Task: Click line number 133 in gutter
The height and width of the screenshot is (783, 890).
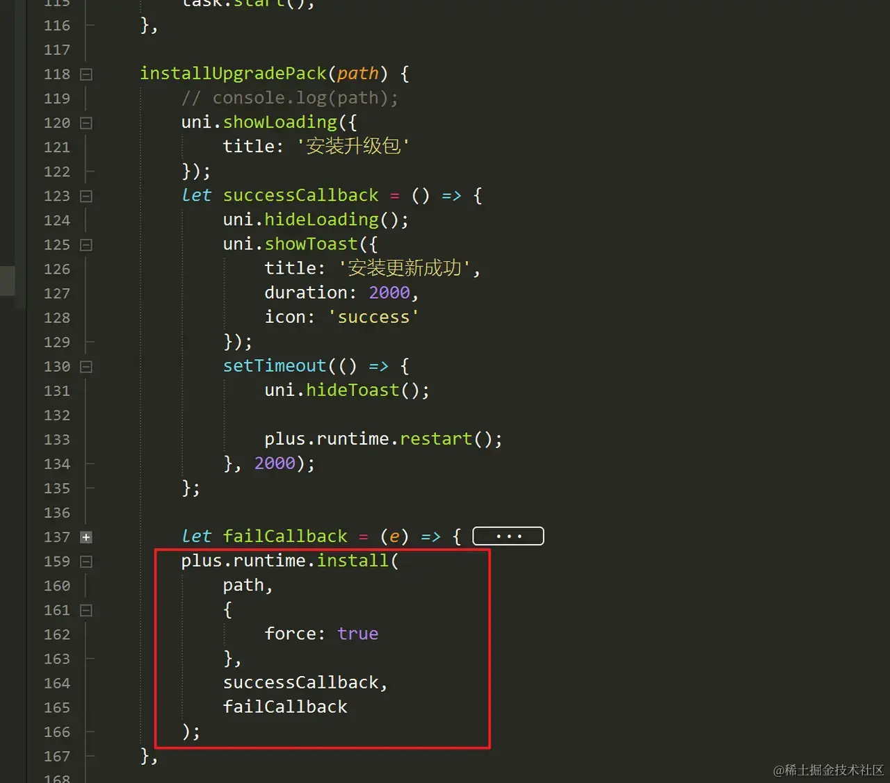Action: 57,440
